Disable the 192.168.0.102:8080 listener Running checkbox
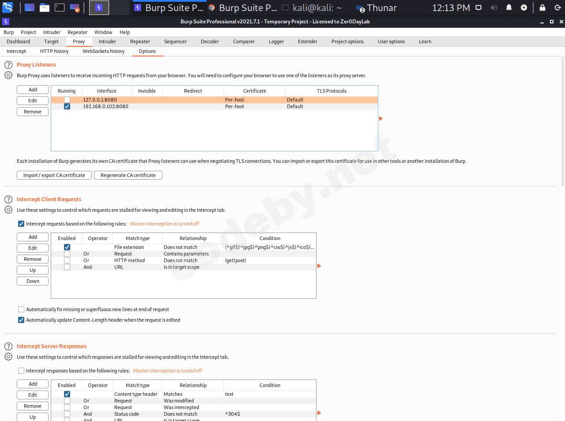565x421 pixels. 67,106
